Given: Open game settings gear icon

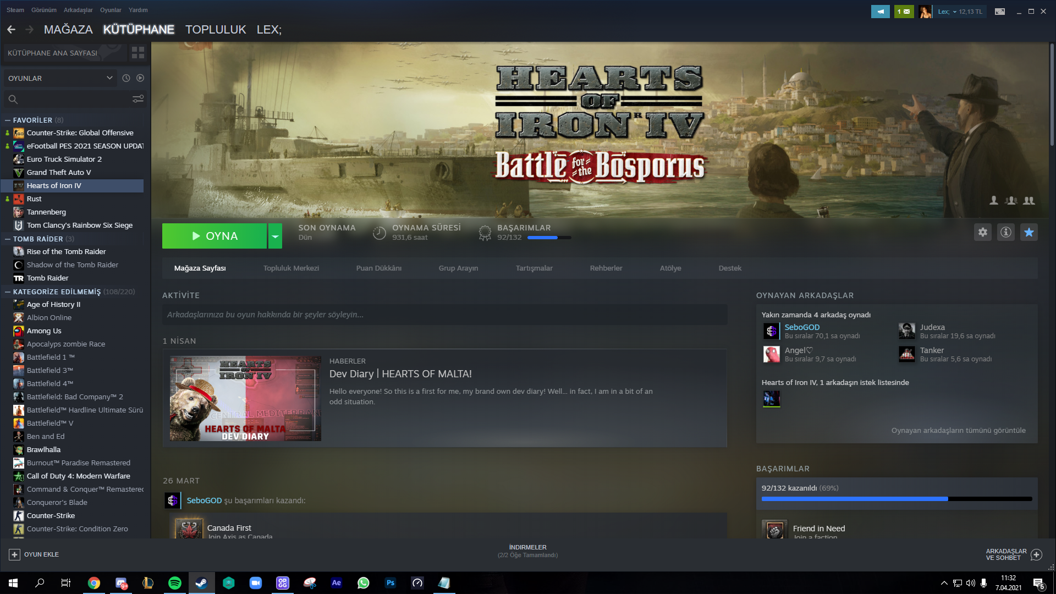Looking at the screenshot, I should point(982,232).
